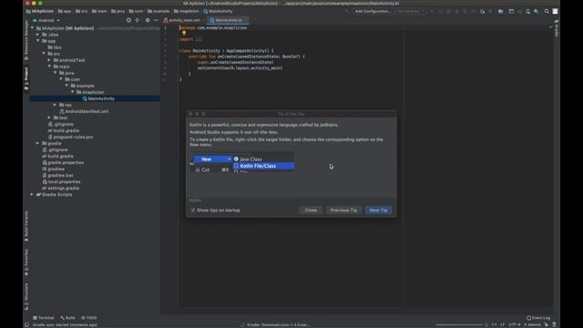The width and height of the screenshot is (583, 328).
Task: Click Next Tip button
Action: (x=378, y=210)
